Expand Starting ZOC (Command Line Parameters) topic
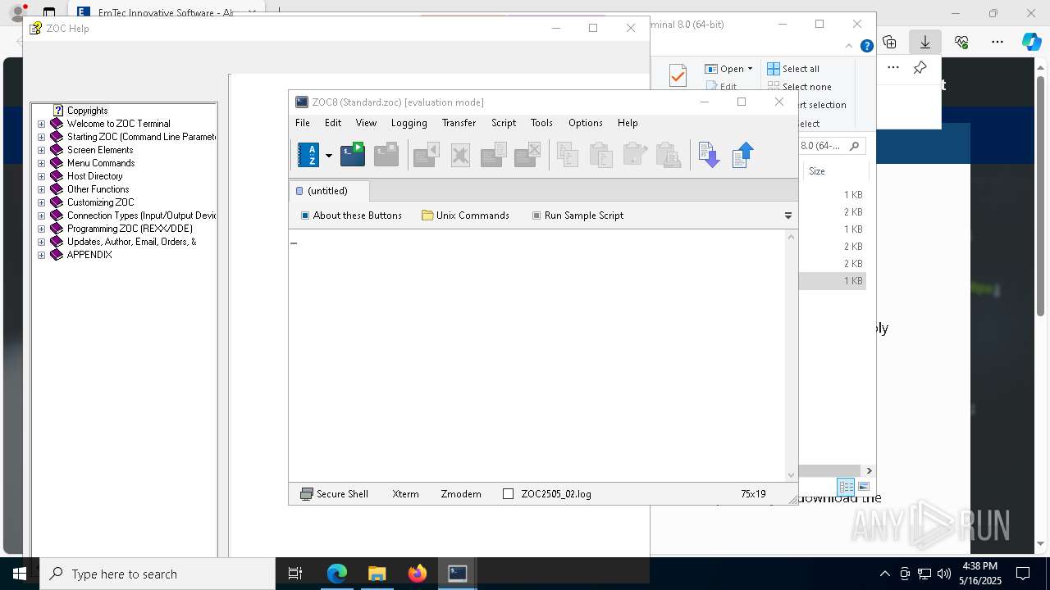This screenshot has height=590, width=1050. (42, 137)
